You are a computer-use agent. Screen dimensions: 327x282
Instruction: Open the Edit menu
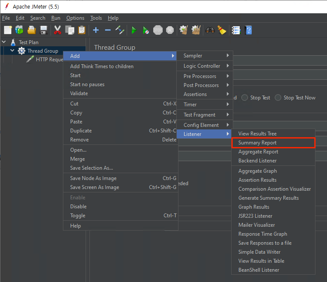coord(20,18)
